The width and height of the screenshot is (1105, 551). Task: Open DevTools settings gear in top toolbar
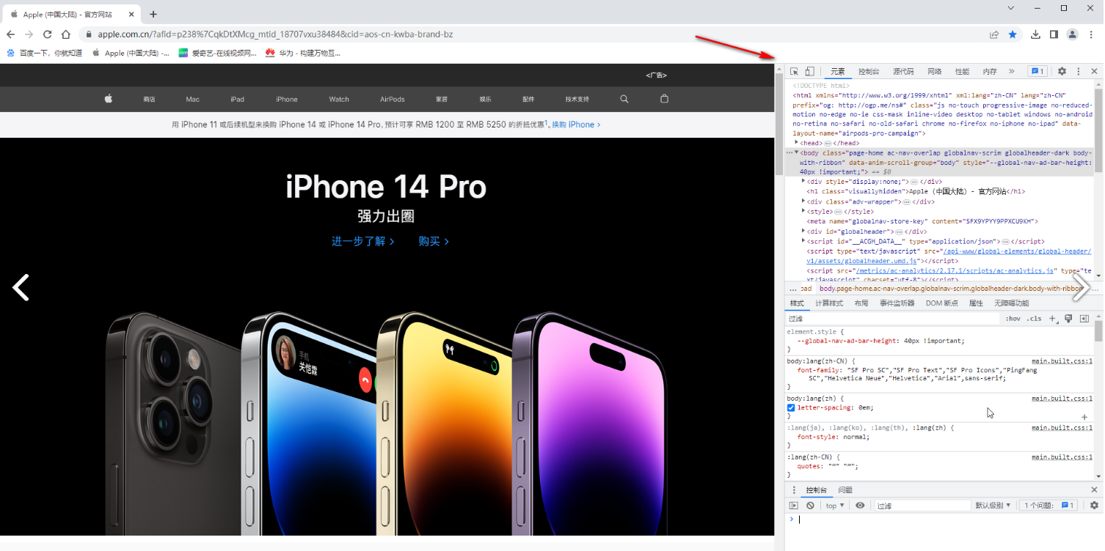coord(1062,71)
